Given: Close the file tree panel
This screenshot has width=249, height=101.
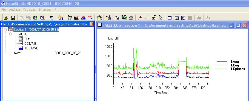Looking at the screenshot, I should pos(91,24).
